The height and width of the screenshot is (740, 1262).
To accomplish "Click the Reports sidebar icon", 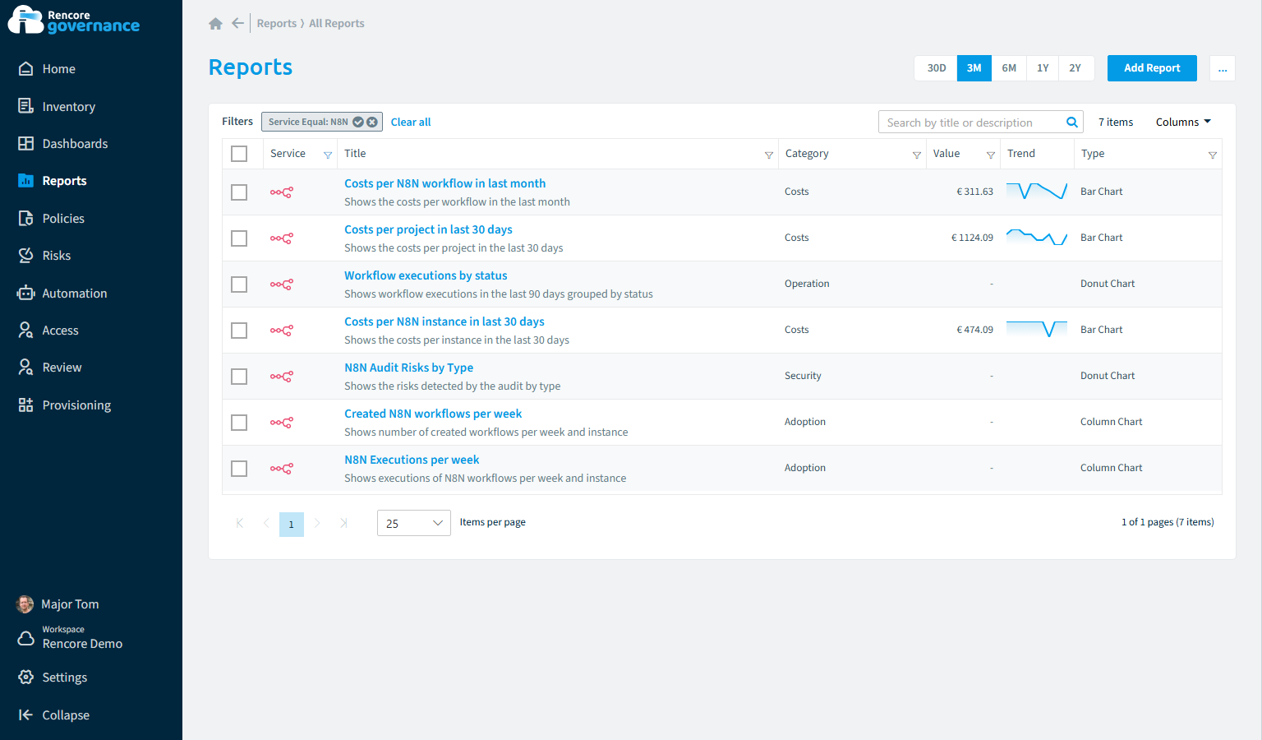I will [26, 181].
